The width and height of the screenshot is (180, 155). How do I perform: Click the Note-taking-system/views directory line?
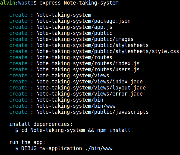pyautogui.click(x=73, y=76)
